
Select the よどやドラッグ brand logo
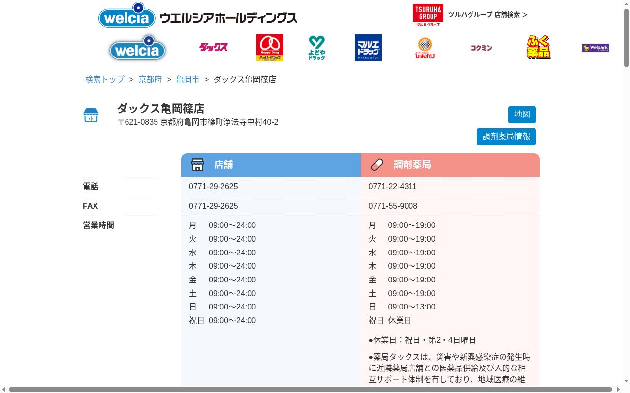317,48
